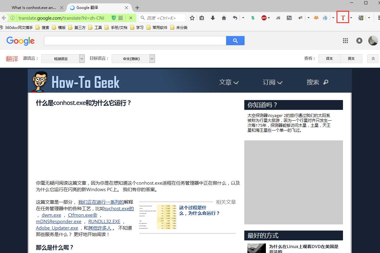This screenshot has width=380, height=253.
Task: Expand the 订阅 navigation menu
Action: point(273,82)
